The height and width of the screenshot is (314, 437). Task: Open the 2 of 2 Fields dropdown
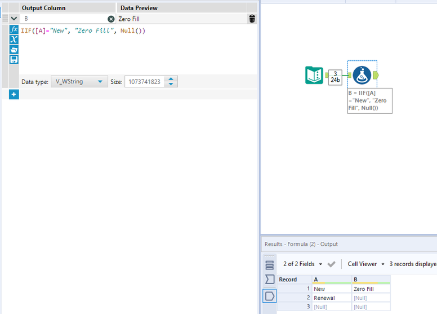(x=302, y=264)
